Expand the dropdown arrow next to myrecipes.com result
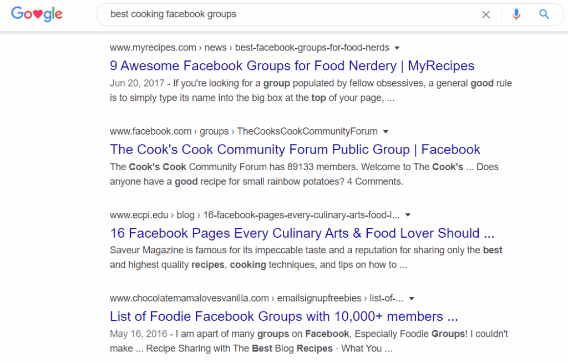Screen dimensions: 568x363 (x=397, y=48)
